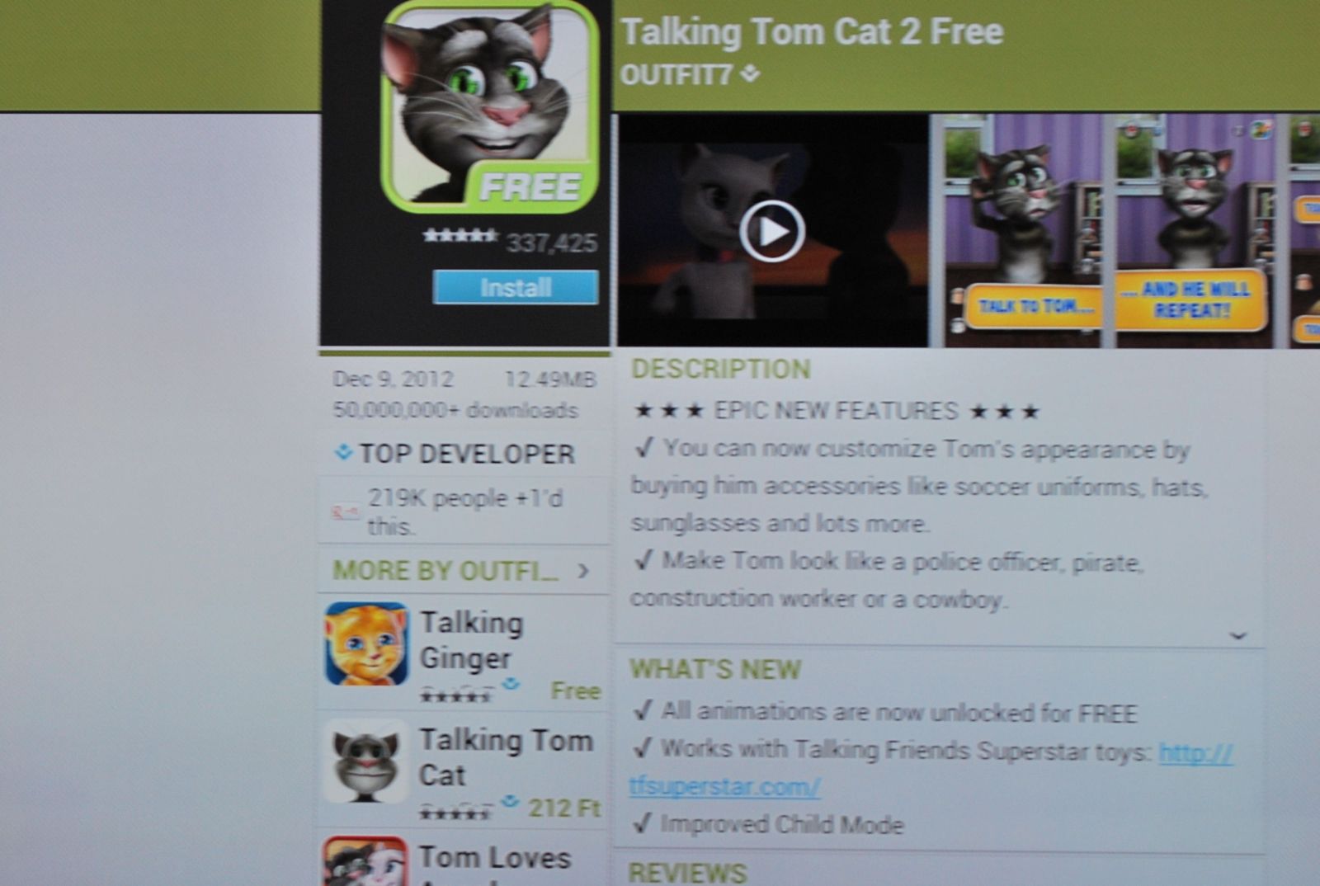Click the top developer badge next to OUTFIT7
1320x886 pixels.
point(750,74)
